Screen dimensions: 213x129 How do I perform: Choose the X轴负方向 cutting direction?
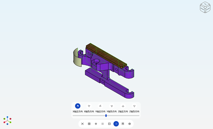tap(89, 106)
